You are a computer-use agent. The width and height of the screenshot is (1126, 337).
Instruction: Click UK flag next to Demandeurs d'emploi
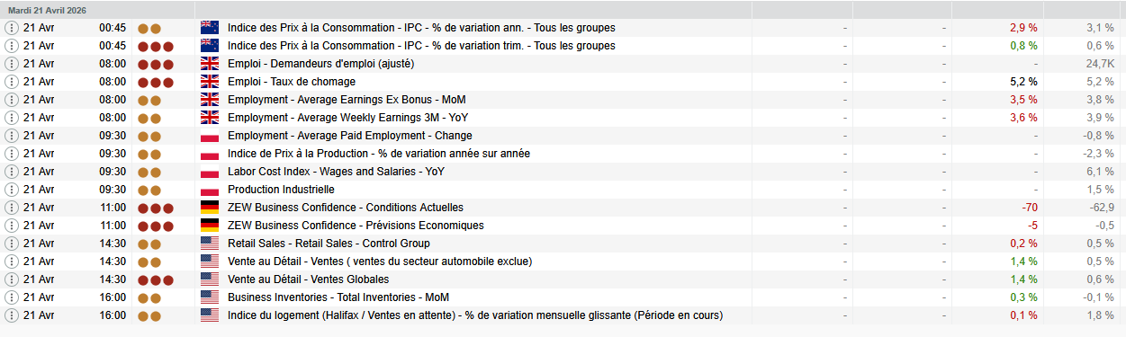click(210, 64)
